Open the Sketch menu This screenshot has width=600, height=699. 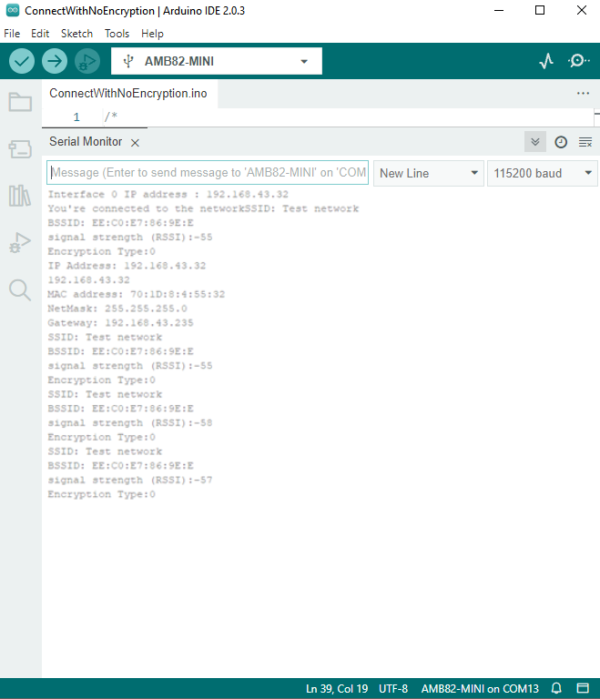click(x=76, y=33)
